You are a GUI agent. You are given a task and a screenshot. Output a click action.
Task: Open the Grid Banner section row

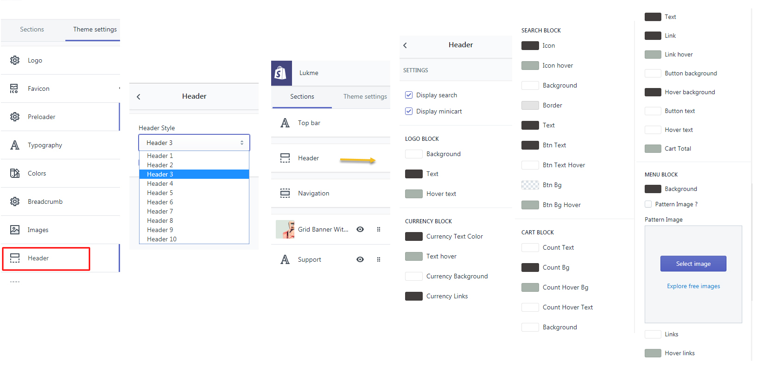click(330, 229)
